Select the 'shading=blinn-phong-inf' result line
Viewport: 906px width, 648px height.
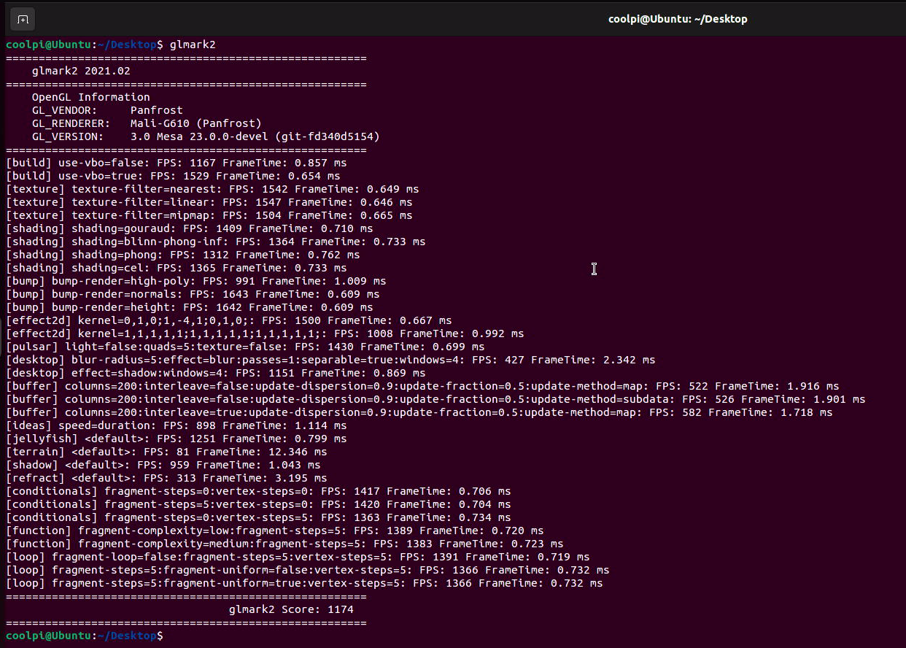click(216, 242)
